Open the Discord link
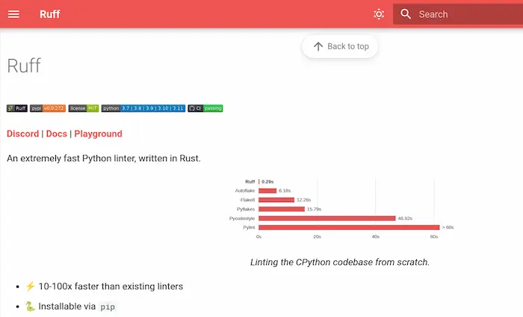Screen dimensions: 523x317 coord(22,134)
